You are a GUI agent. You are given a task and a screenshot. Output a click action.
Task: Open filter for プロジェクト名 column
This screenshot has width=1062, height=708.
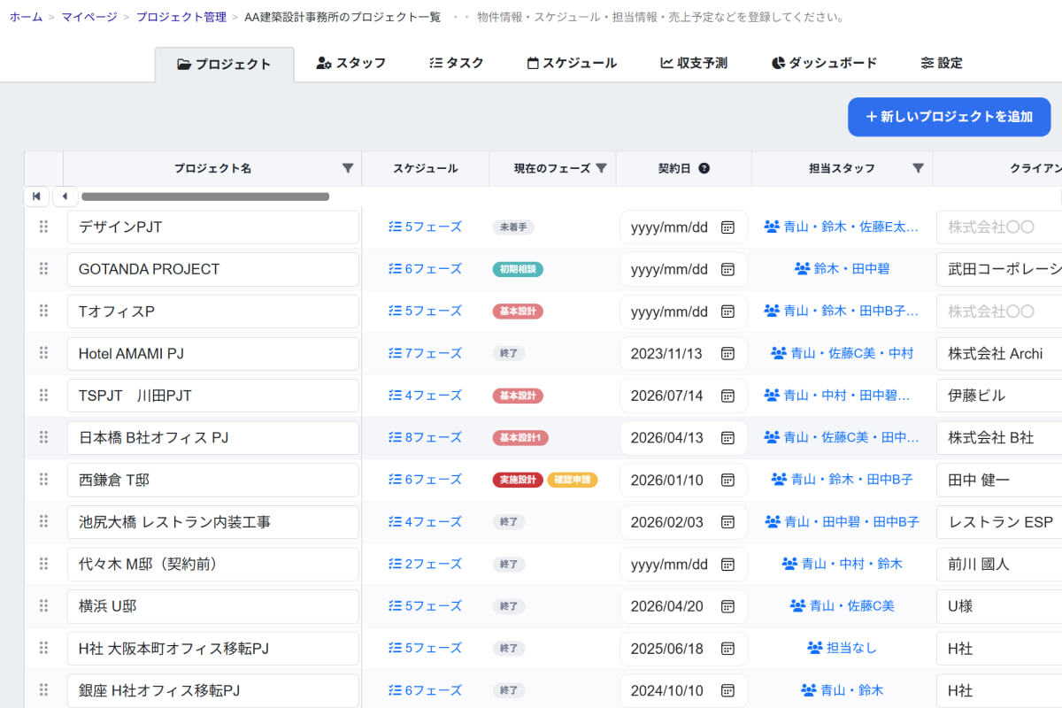point(348,168)
